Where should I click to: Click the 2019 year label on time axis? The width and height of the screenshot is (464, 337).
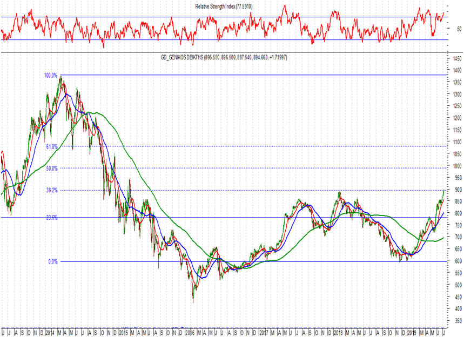[412, 333]
